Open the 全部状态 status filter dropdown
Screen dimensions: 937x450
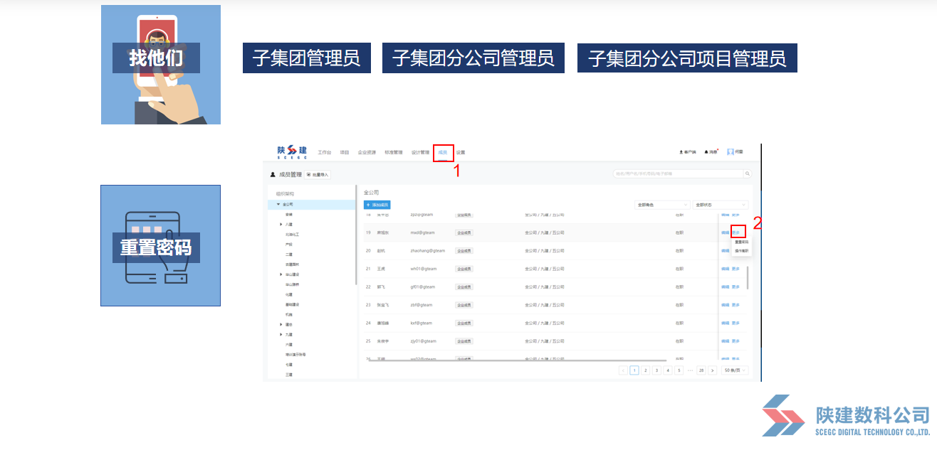(x=721, y=205)
